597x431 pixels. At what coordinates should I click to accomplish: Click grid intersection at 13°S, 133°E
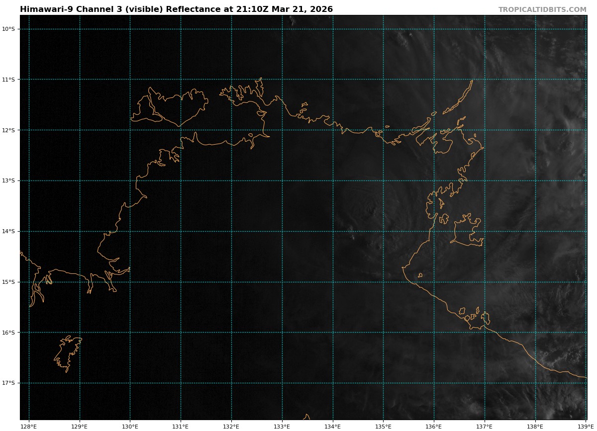[x=282, y=180]
